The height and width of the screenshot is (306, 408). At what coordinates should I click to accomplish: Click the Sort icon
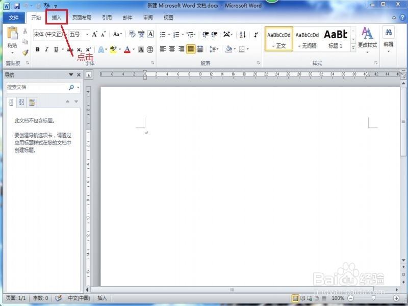click(243, 34)
